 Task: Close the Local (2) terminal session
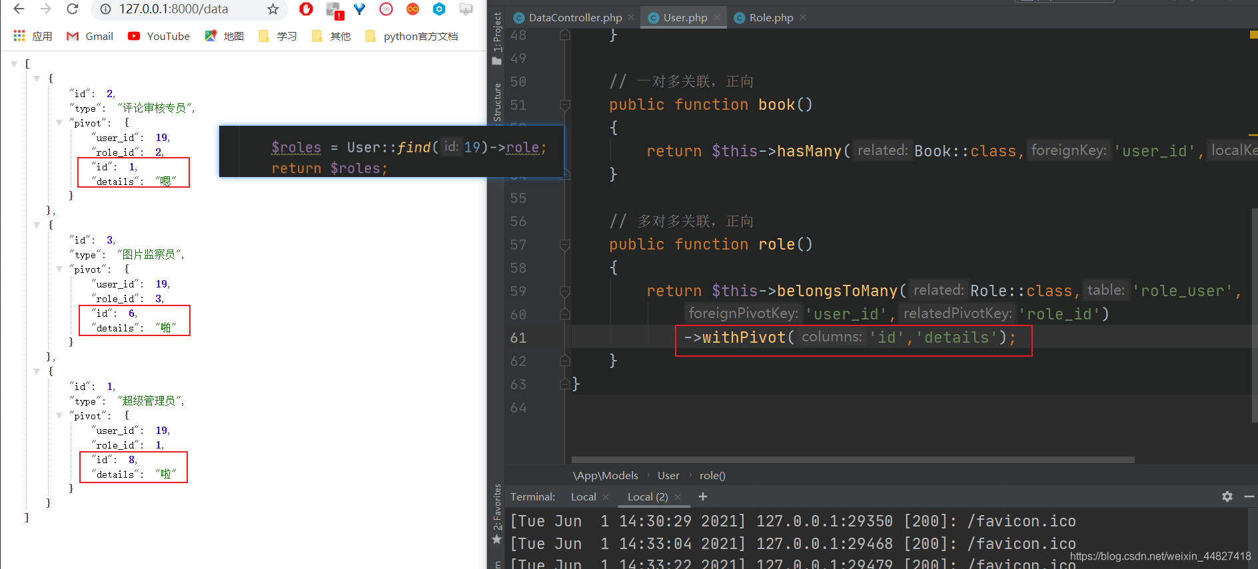point(678,496)
